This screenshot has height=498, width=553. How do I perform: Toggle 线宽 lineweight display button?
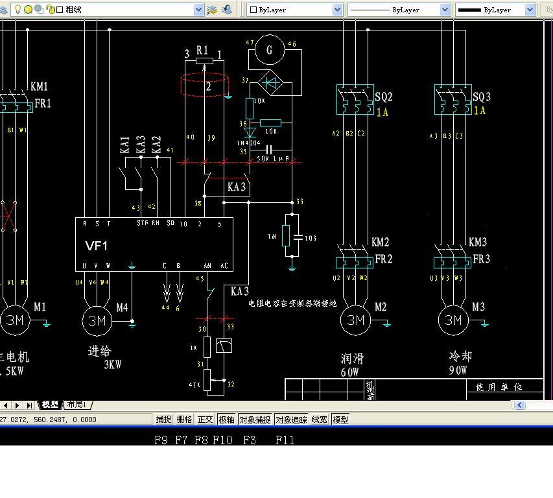tap(319, 420)
